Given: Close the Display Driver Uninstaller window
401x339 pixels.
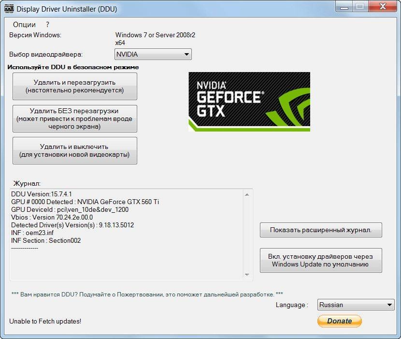Looking at the screenshot, I should pyautogui.click(x=383, y=6).
